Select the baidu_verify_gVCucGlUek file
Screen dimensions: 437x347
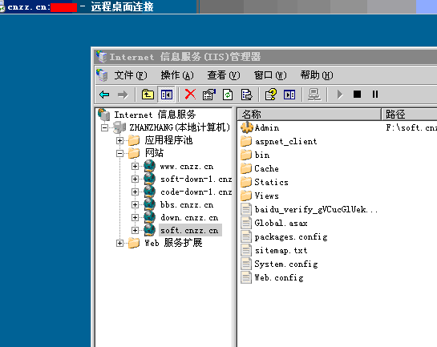pyautogui.click(x=316, y=209)
